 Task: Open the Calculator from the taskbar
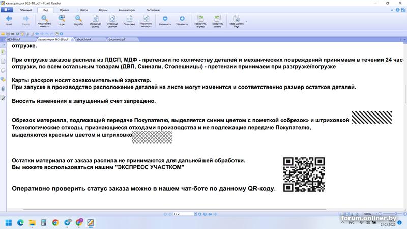point(44,223)
